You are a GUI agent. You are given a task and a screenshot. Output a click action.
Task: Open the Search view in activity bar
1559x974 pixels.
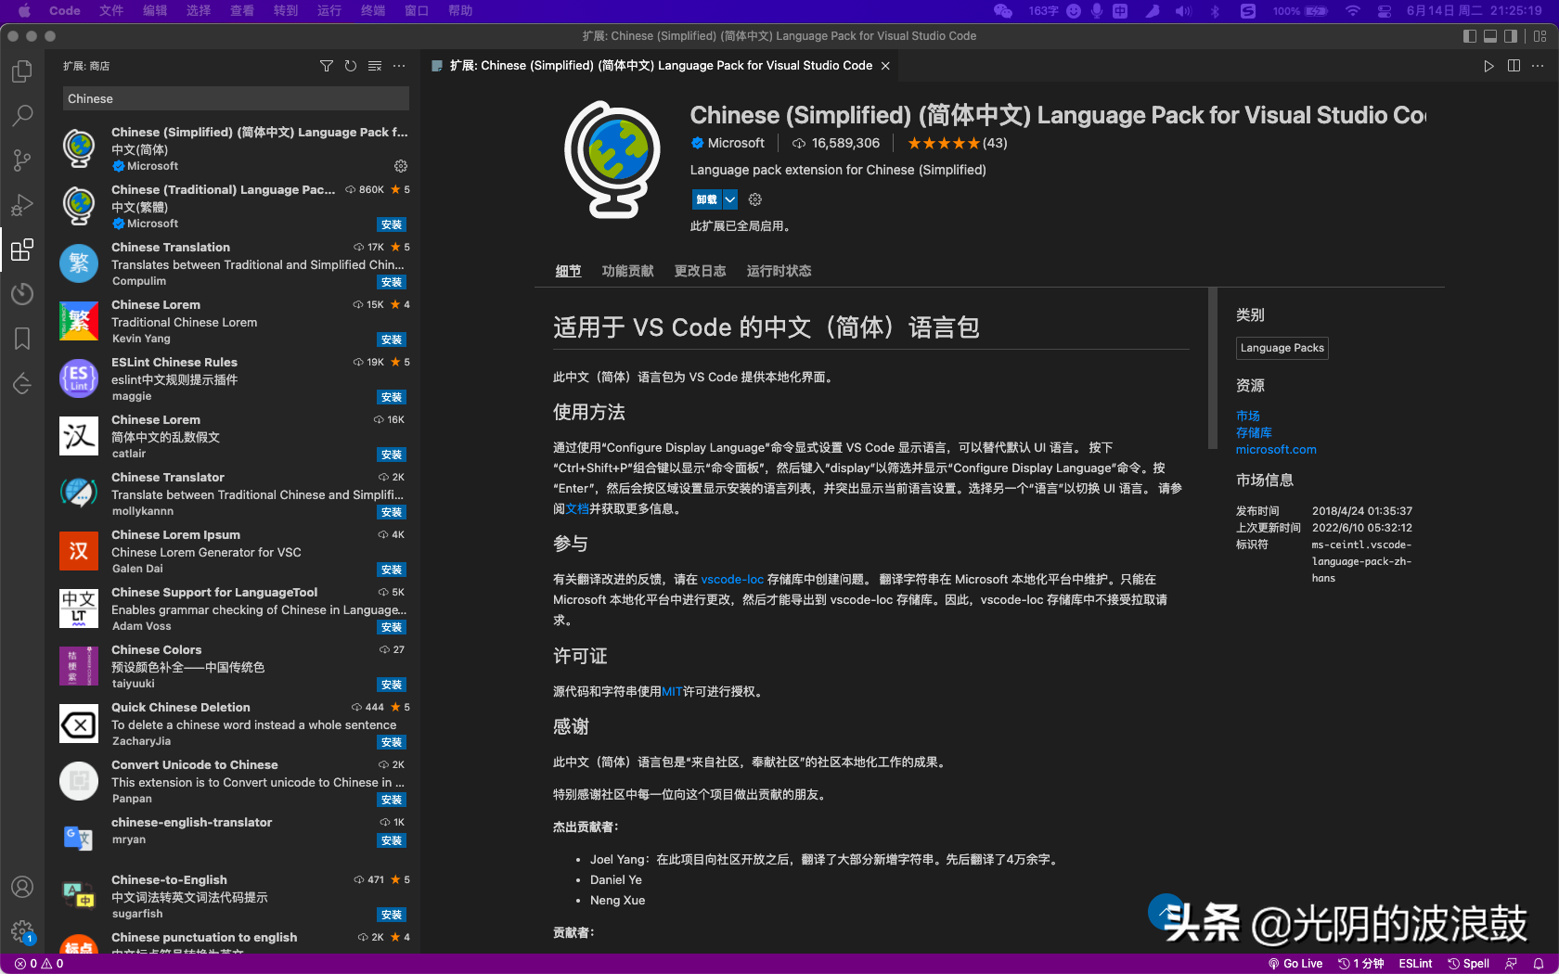click(x=22, y=116)
